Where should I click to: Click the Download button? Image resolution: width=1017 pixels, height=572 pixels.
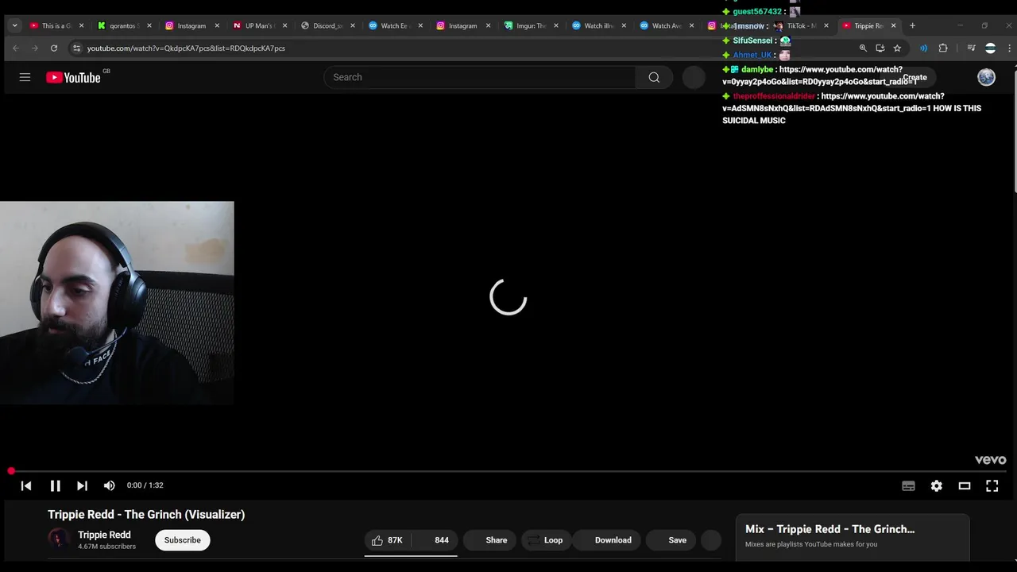(x=606, y=540)
